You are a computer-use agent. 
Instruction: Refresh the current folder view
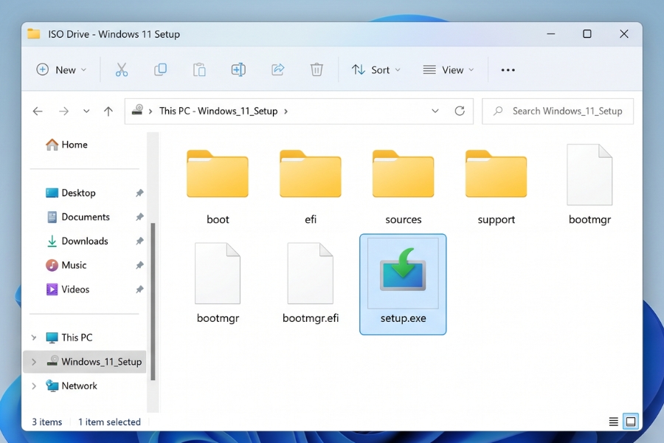(460, 111)
